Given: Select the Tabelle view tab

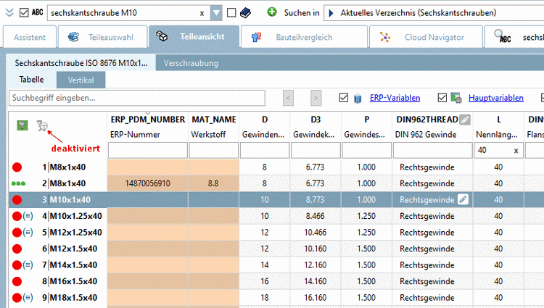Looking at the screenshot, I should 31,80.
